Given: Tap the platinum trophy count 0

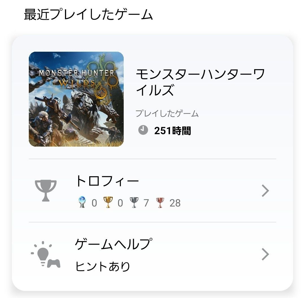Looking at the screenshot, I should 94,203.
